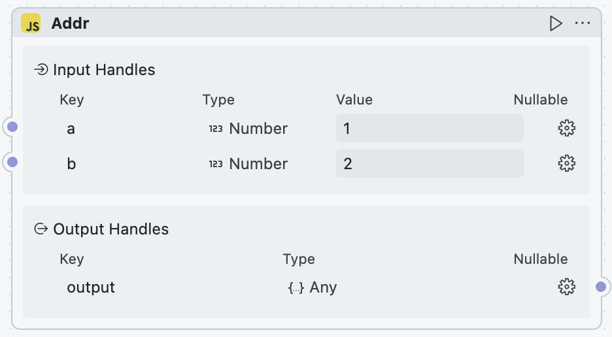Click the Input Handles arrow icon

click(x=41, y=69)
